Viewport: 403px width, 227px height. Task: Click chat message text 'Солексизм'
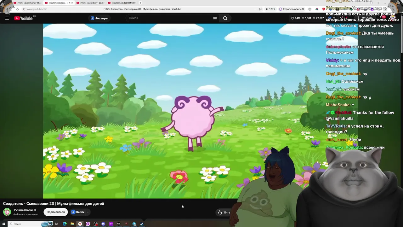353,82
